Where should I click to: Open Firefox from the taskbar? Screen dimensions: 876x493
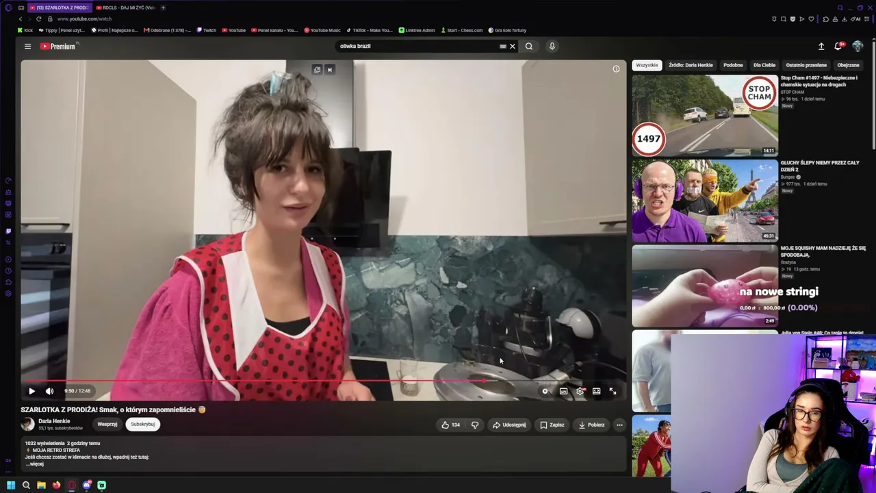tap(56, 485)
